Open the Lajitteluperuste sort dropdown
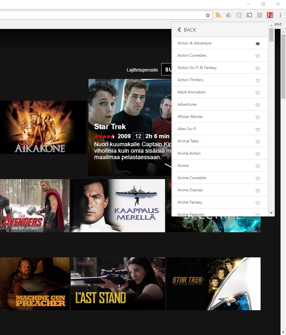The width and height of the screenshot is (286, 335). (x=166, y=70)
